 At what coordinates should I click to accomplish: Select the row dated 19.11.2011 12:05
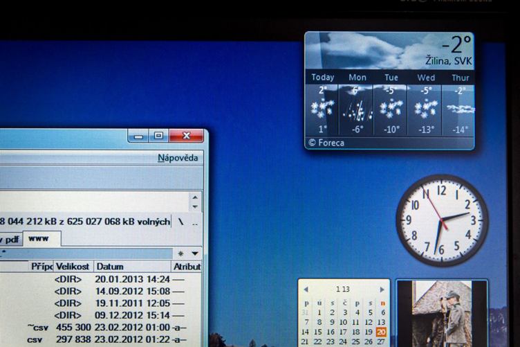tap(100, 303)
